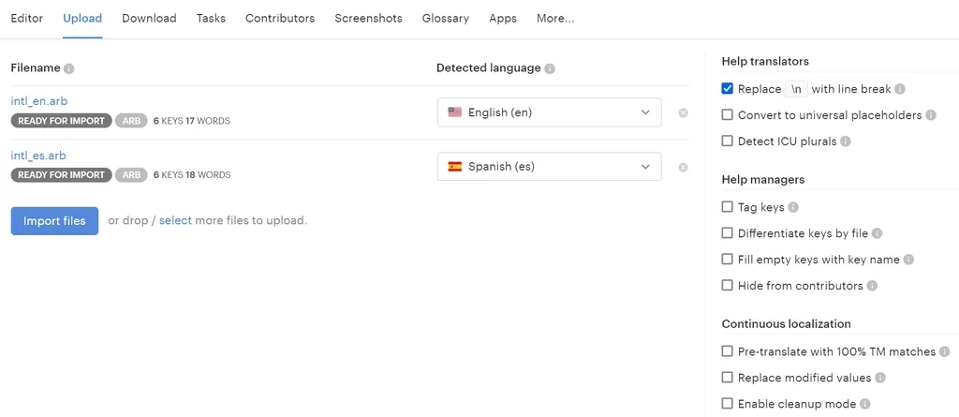
Task: Click help icon beside Hide from contributors
Action: [872, 286]
